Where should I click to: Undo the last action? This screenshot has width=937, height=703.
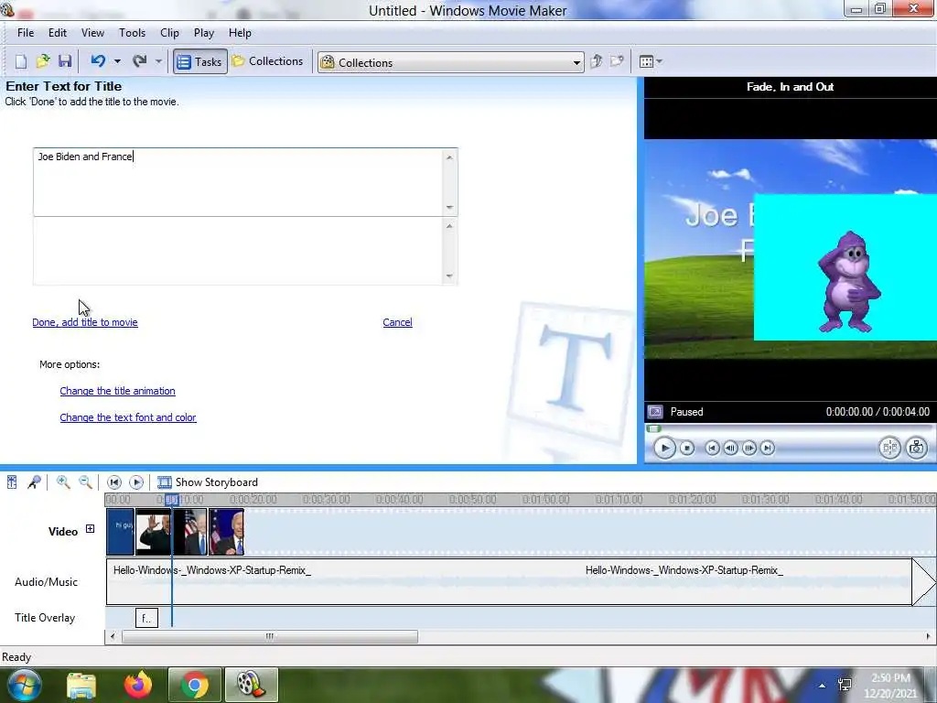[98, 61]
